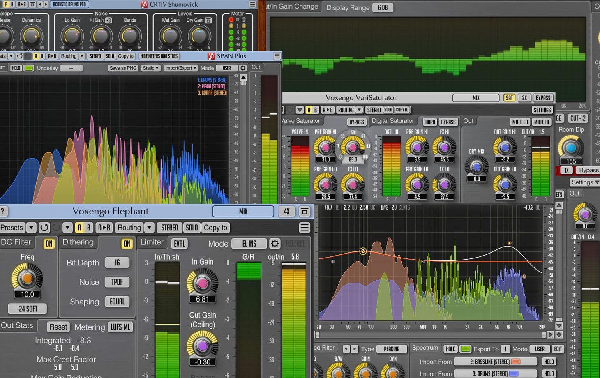Click the Bit Depth 16 value field

tap(117, 263)
